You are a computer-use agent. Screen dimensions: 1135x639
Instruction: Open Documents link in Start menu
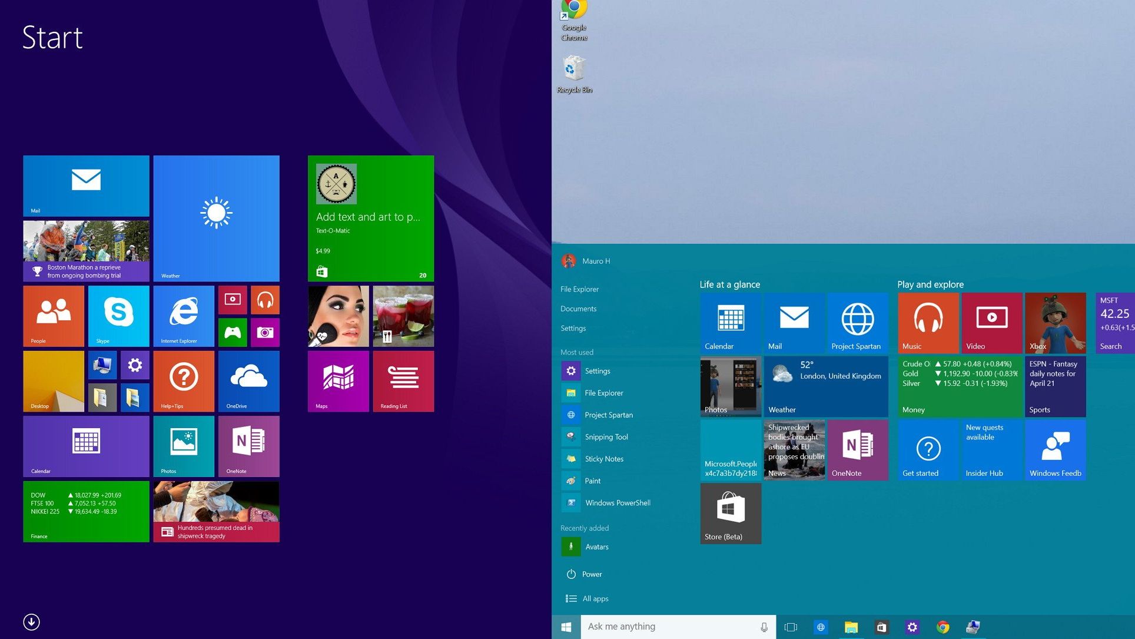(578, 309)
